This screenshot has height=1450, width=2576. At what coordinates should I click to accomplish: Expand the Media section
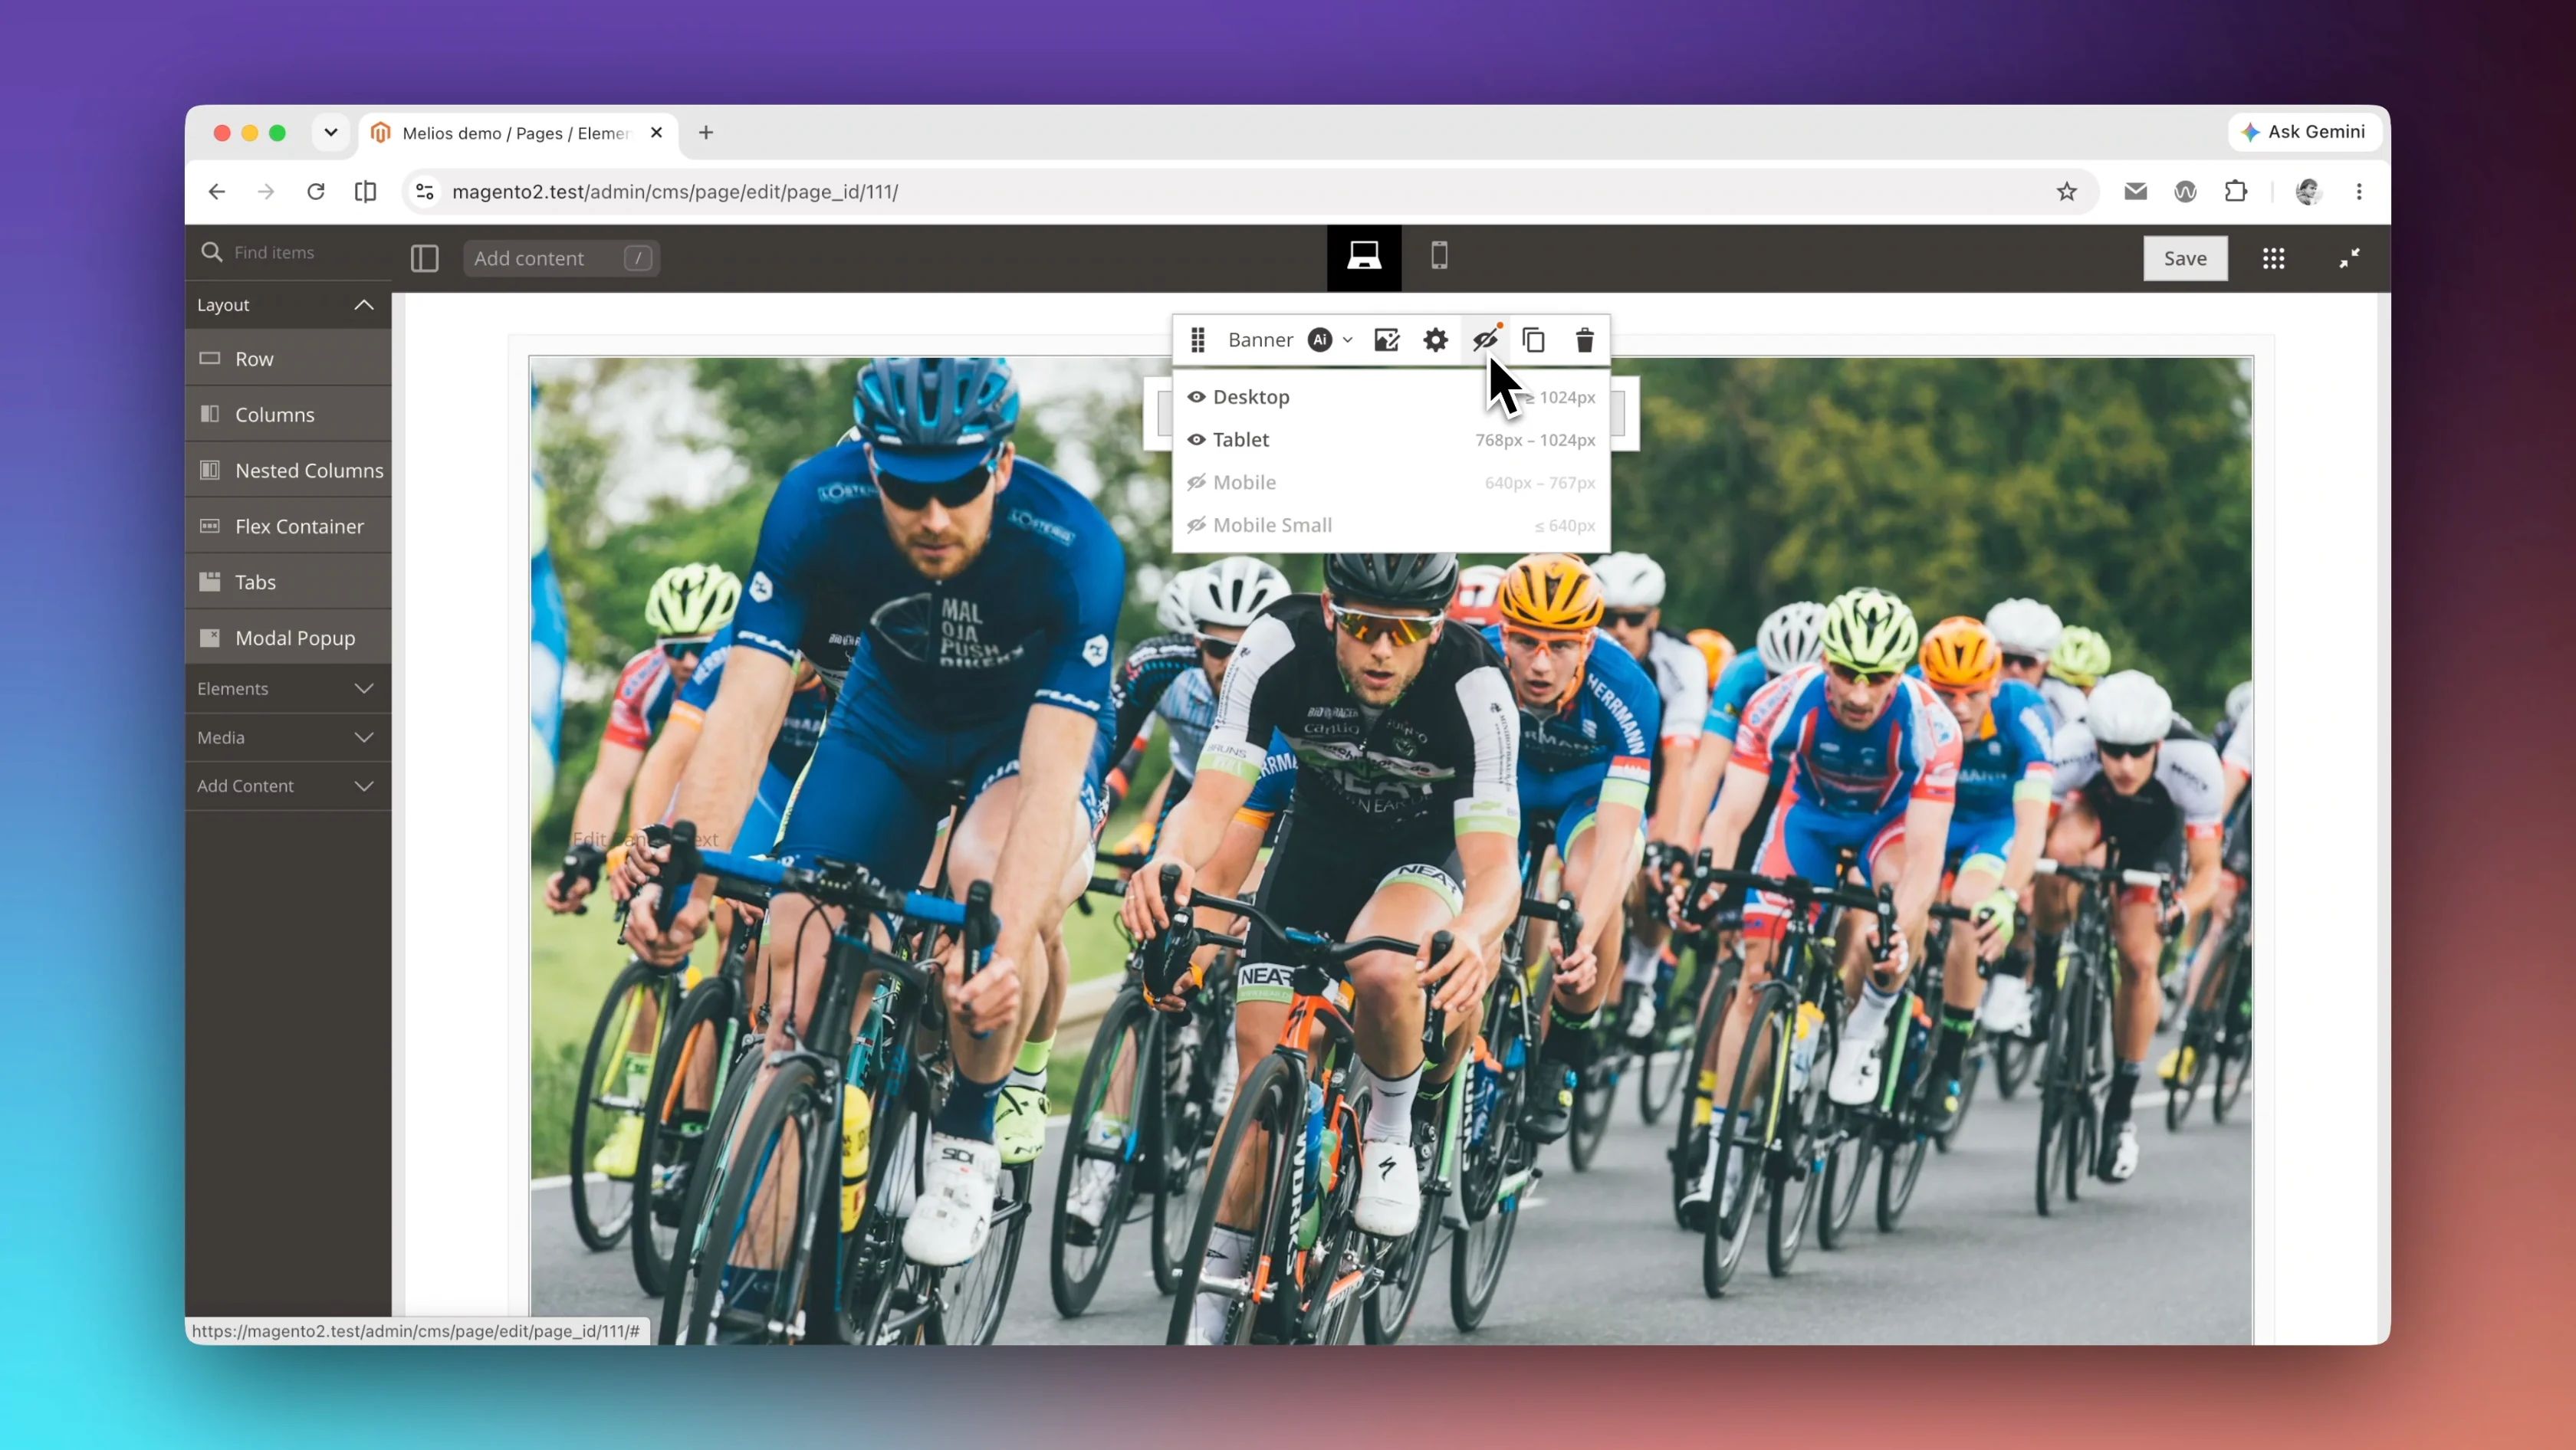tap(287, 737)
